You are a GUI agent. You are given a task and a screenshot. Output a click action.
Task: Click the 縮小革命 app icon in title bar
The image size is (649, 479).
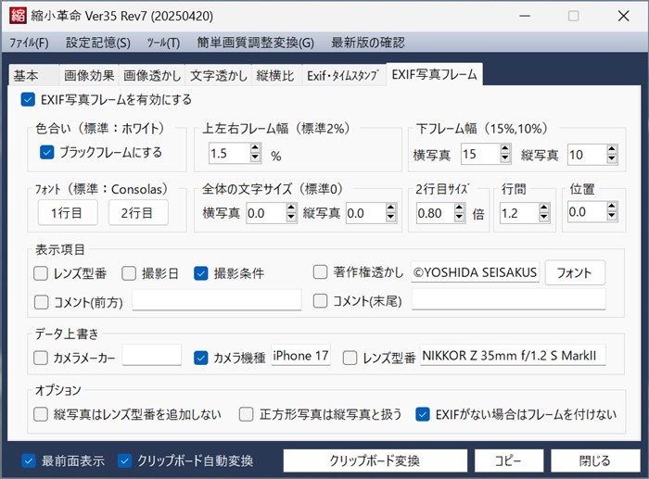[x=18, y=16]
